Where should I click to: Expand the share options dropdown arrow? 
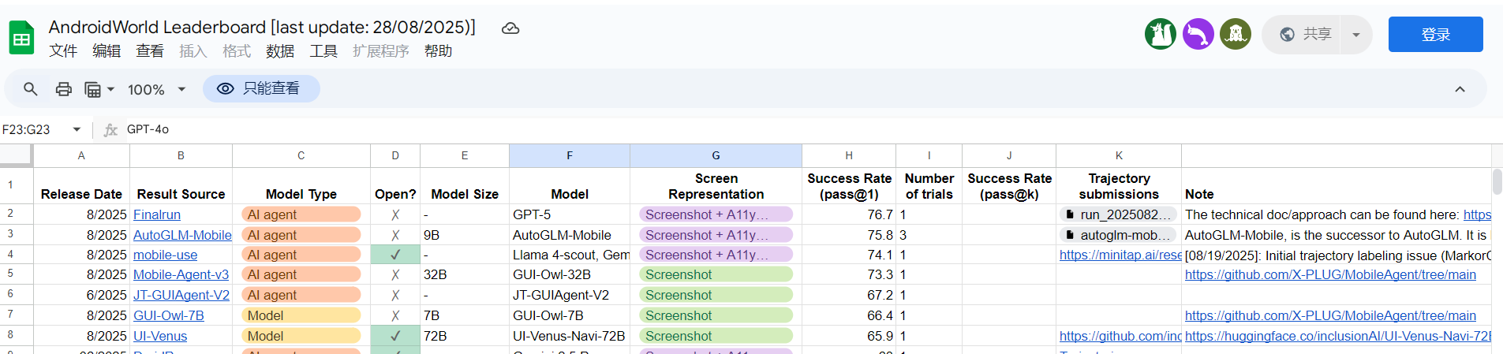pyautogui.click(x=1356, y=35)
